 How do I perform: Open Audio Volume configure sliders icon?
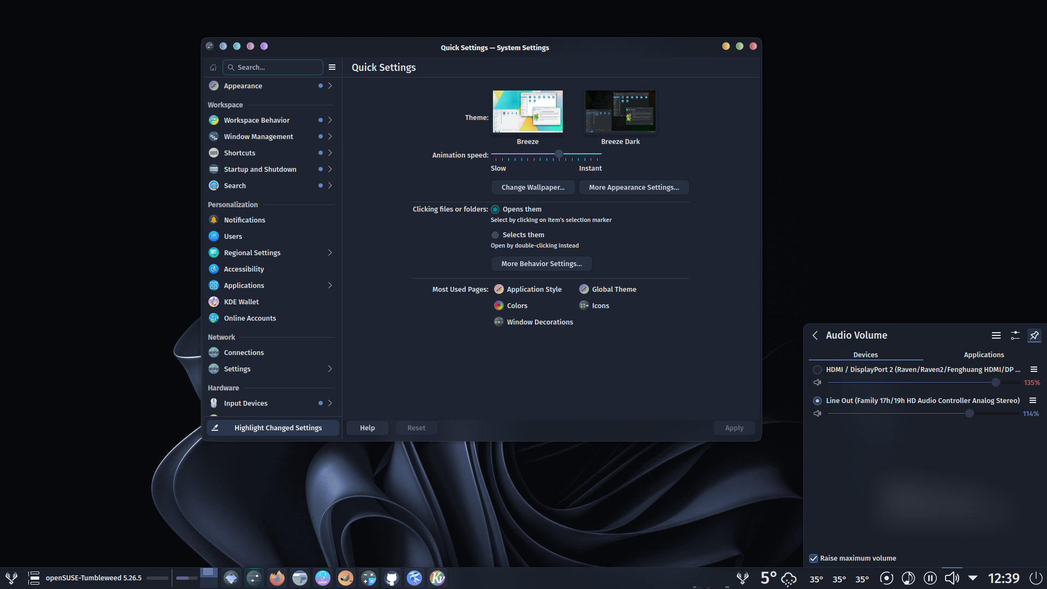[x=1015, y=335]
